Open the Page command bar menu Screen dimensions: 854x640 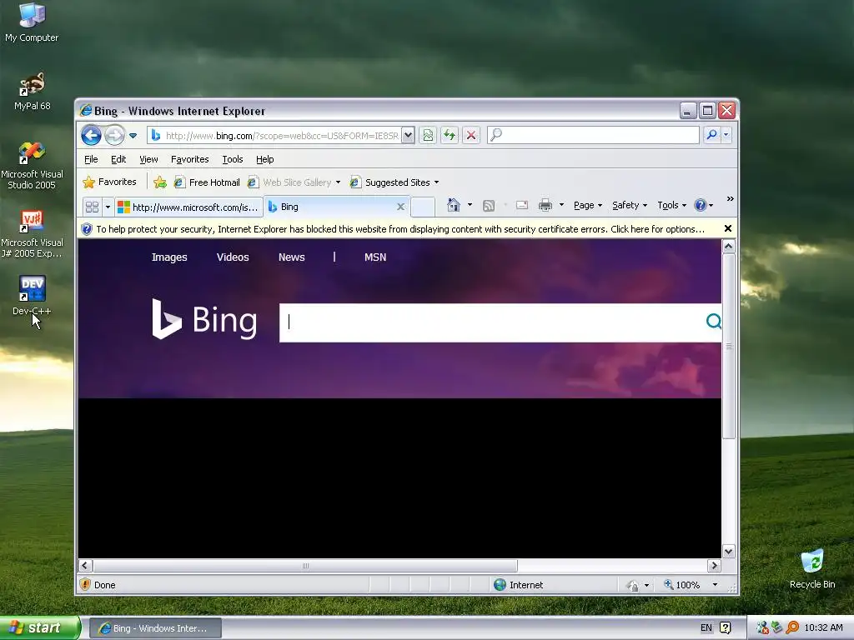tap(588, 205)
